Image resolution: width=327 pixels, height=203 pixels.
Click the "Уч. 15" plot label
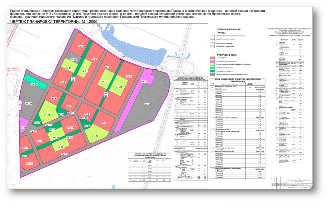click(x=144, y=81)
